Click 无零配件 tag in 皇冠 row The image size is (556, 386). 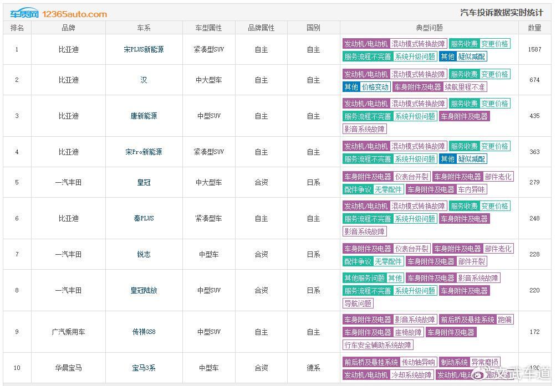(388, 189)
